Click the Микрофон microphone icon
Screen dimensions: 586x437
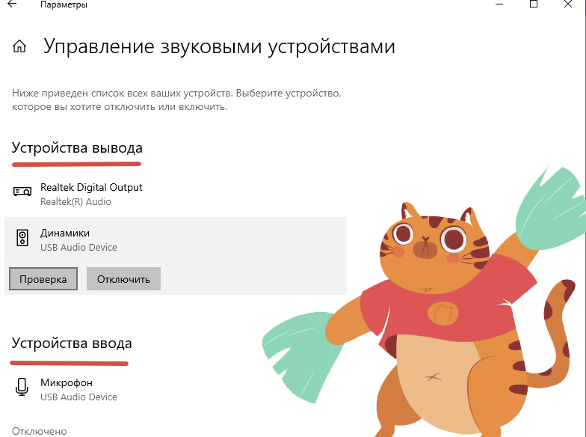pos(22,388)
